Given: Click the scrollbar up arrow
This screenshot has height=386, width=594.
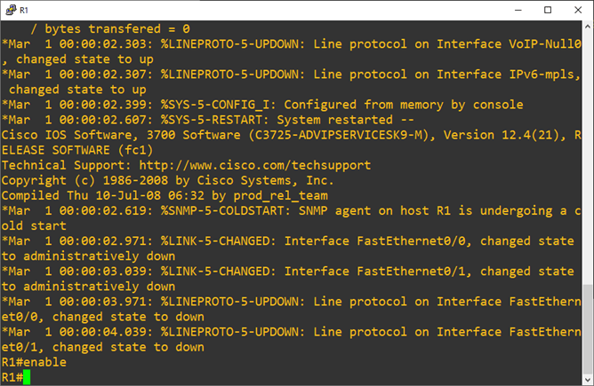Looking at the screenshot, I should (x=587, y=28).
